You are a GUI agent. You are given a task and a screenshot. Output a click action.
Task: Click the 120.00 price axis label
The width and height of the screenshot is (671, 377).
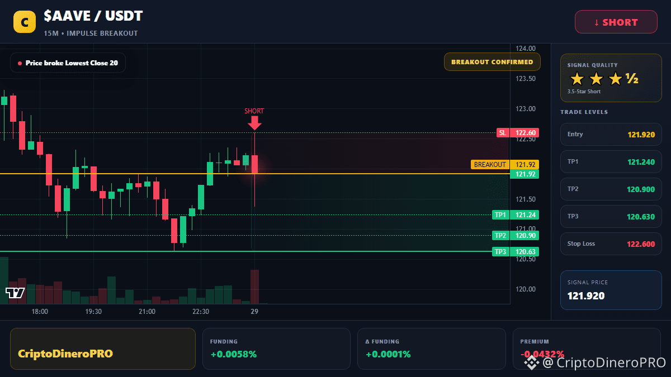coord(526,289)
